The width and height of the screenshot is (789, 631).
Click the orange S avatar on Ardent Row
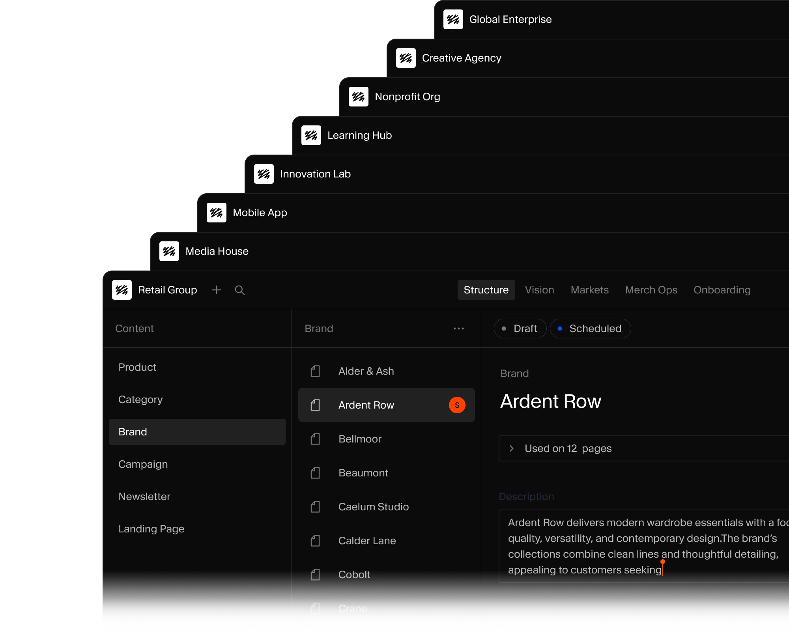(x=457, y=405)
